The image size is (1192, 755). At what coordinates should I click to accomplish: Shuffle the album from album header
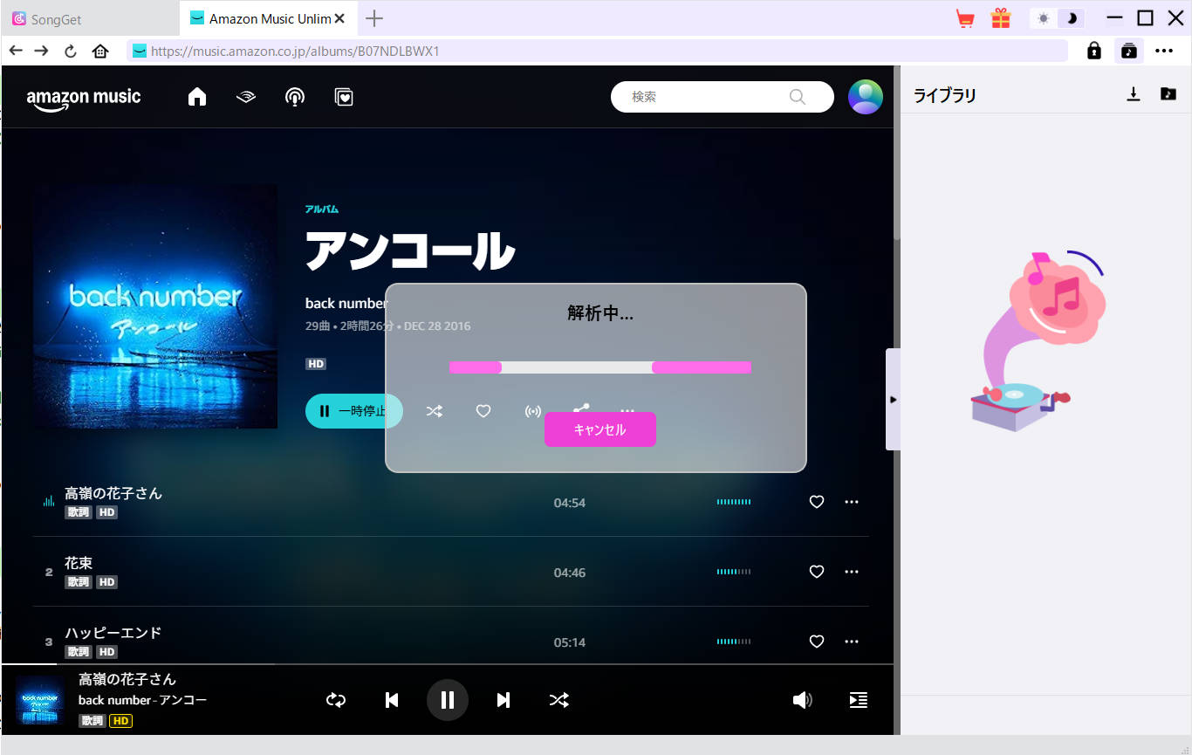coord(434,411)
